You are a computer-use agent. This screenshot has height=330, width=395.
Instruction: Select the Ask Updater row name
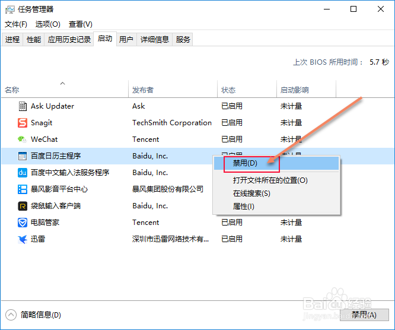click(52, 106)
